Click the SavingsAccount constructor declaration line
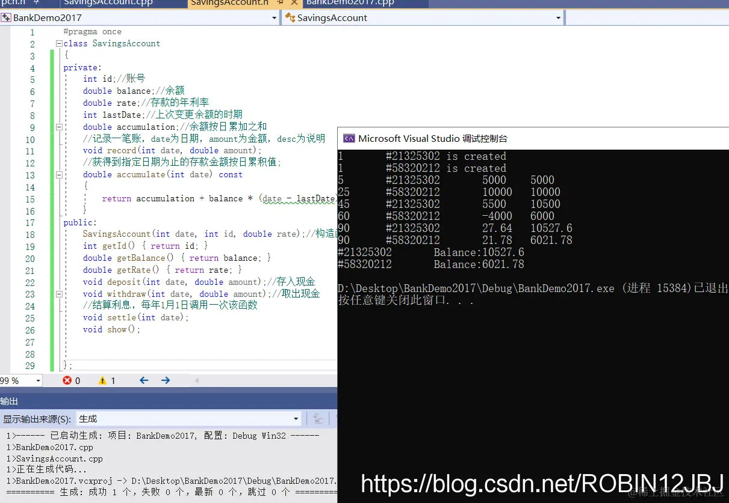 (209, 234)
